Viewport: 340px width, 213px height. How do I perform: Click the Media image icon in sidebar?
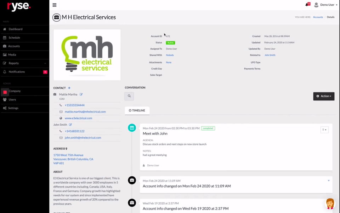5,55
